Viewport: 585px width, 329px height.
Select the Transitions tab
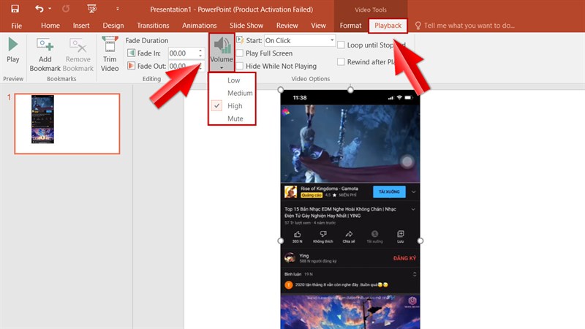(x=153, y=26)
